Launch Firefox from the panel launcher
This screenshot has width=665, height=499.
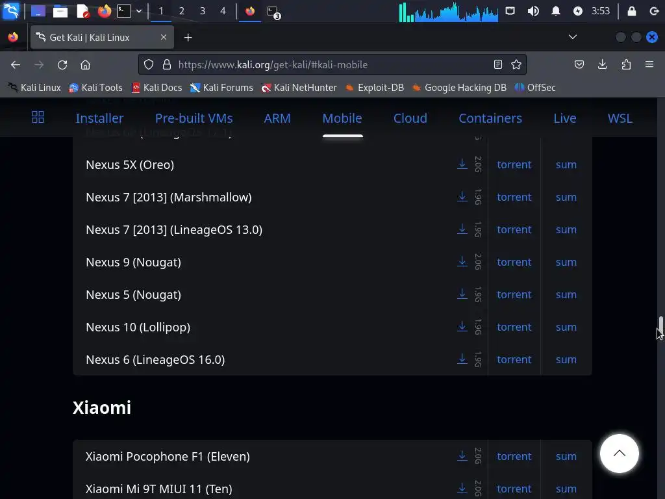click(x=105, y=11)
